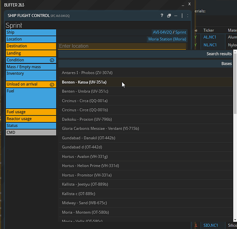Viewport: 237px width, 229px height.
Task: Click the scrollbar down arrow
Action: pyautogui.click(x=235, y=220)
